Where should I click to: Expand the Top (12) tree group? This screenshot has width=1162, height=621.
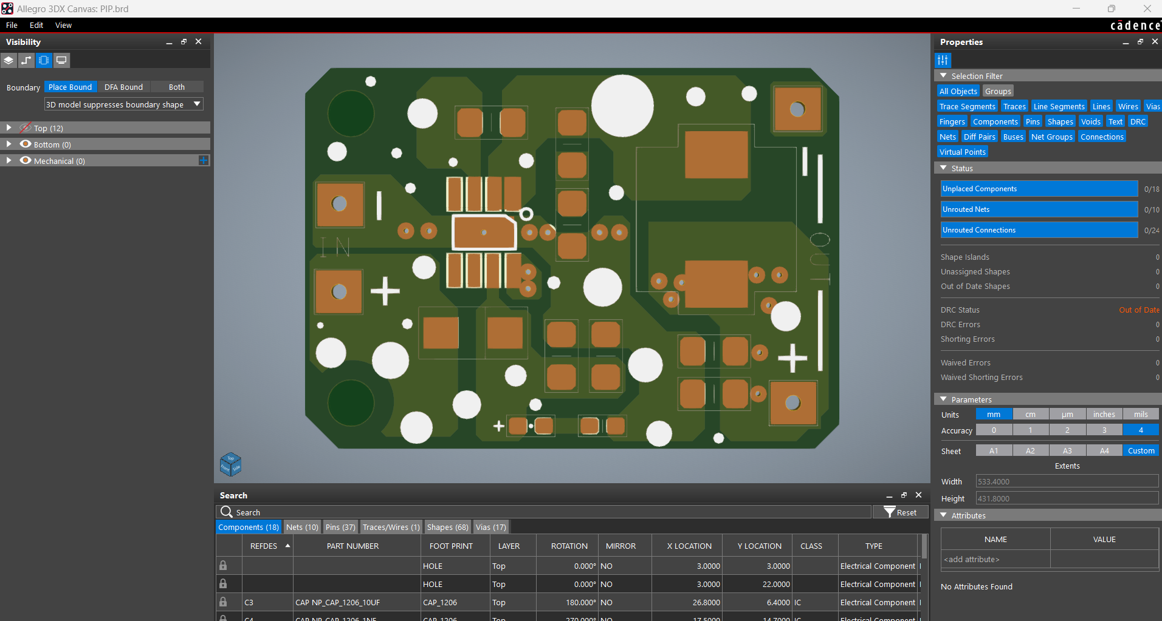9,128
